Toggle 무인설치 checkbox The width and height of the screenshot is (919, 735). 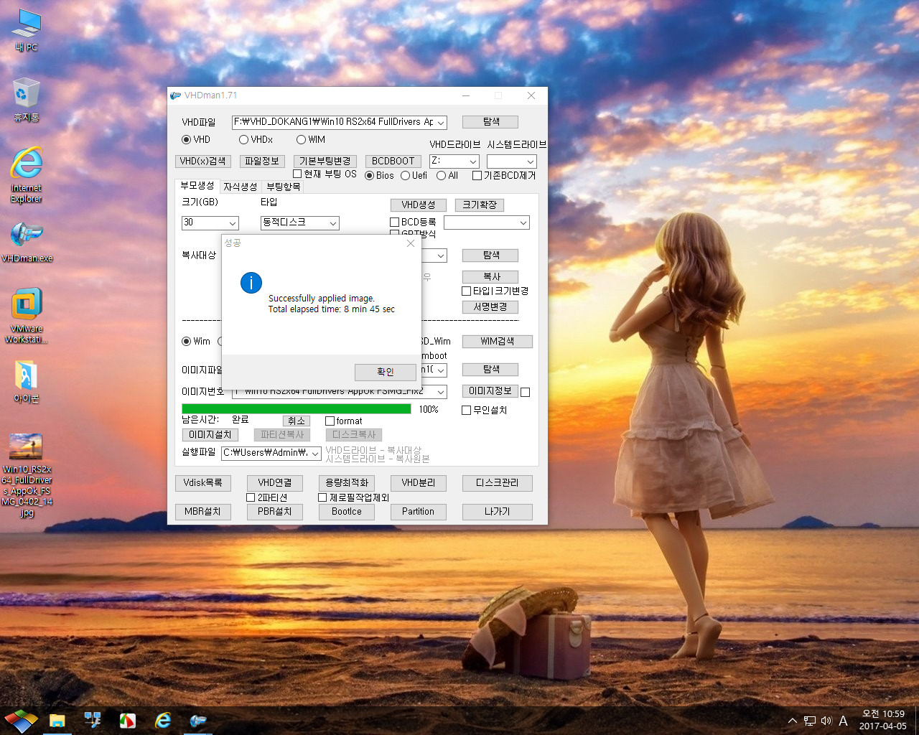(x=466, y=411)
